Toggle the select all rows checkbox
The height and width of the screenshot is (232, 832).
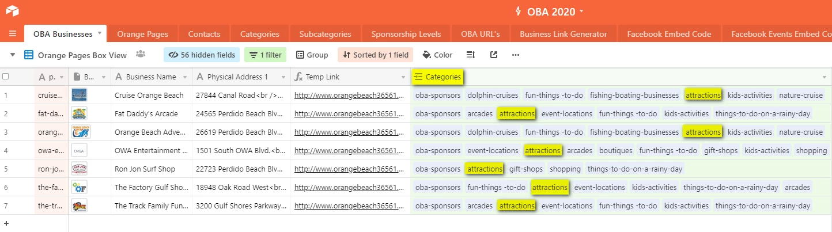click(6, 77)
